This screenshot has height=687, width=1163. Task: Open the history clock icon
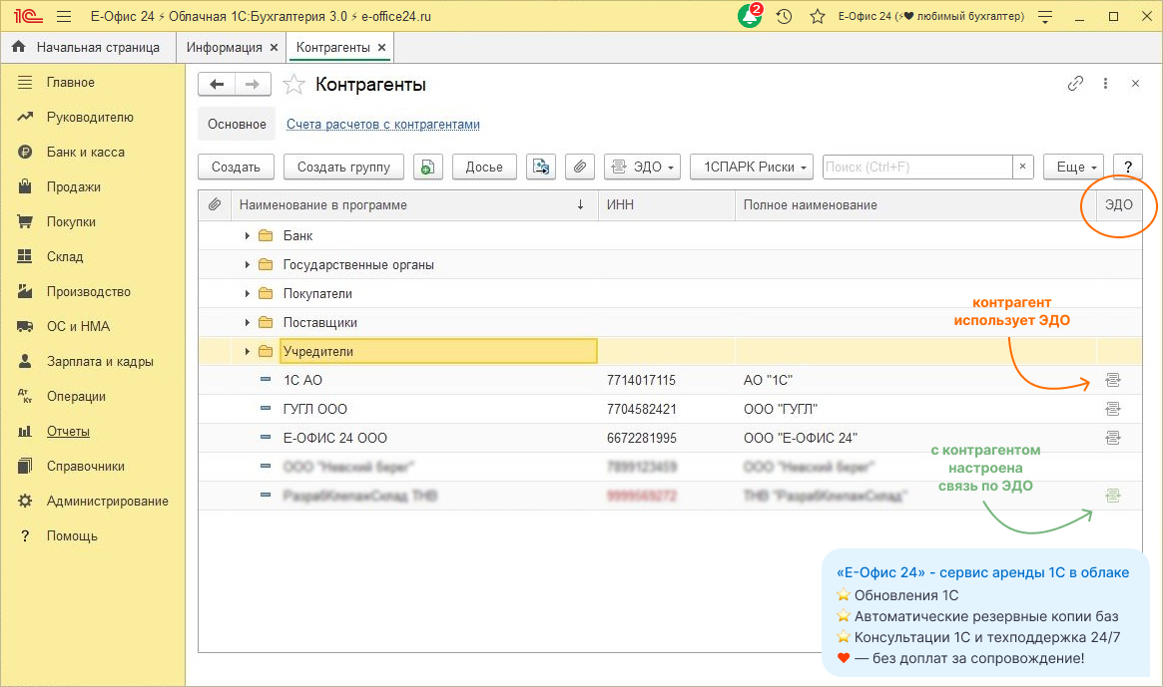click(x=784, y=16)
